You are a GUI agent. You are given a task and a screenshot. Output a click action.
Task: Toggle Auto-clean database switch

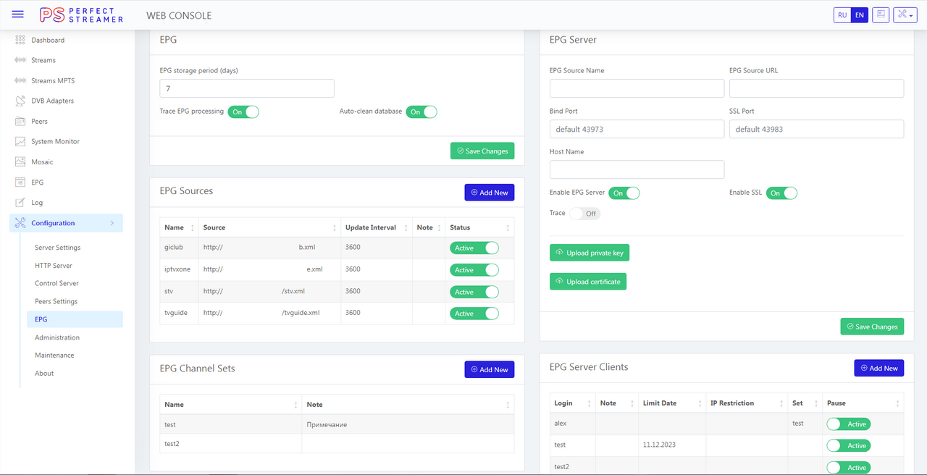421,112
